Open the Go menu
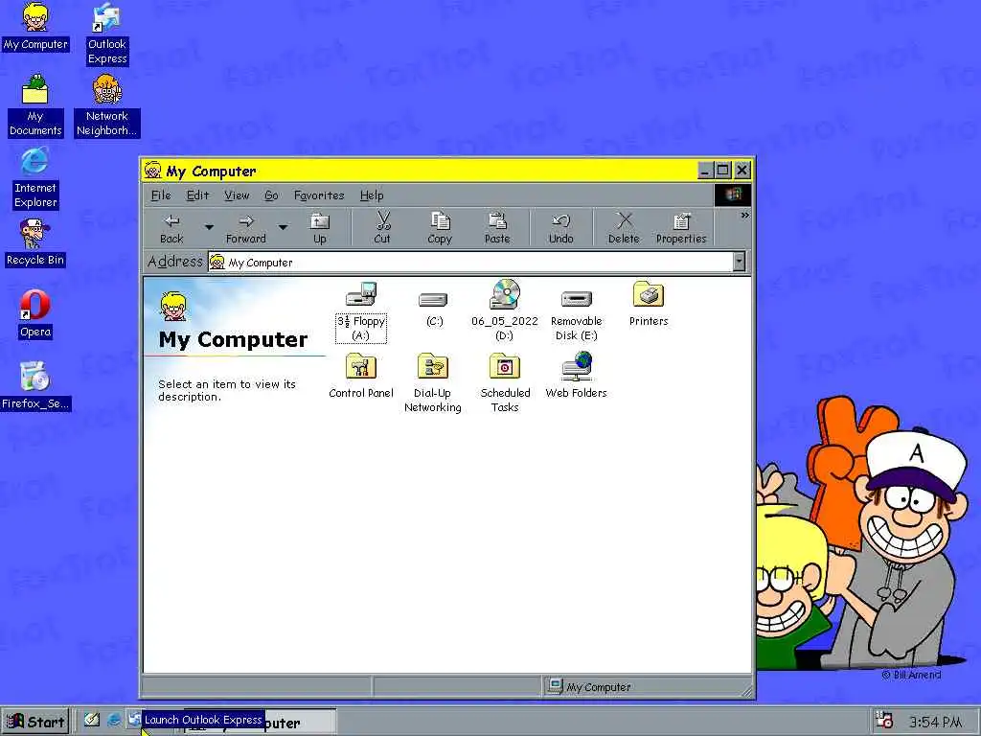 [x=271, y=195]
